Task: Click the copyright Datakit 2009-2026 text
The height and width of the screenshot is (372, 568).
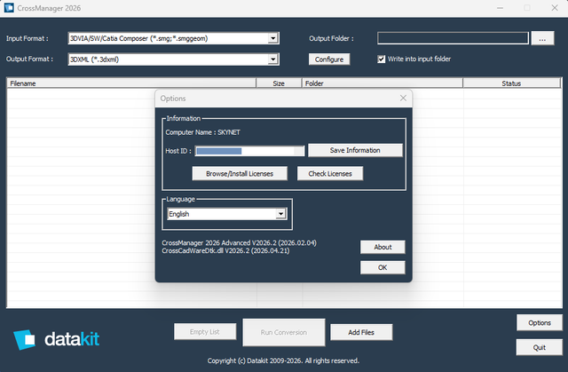Action: [283, 360]
